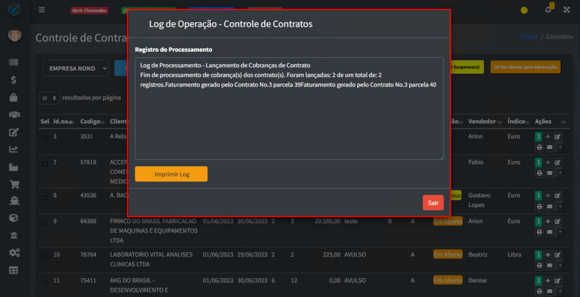
Task: Check the row for contract Id 10
Action: pos(45,256)
